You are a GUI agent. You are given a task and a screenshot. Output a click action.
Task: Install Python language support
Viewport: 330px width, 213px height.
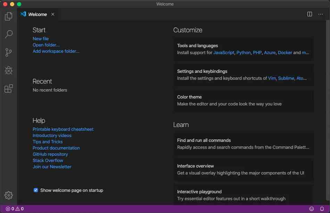(x=244, y=52)
